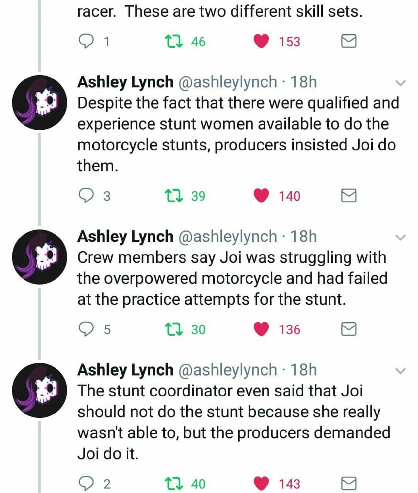Open the 'Despite the fact' tweet options chevron
The height and width of the screenshot is (493, 418).
(400, 83)
